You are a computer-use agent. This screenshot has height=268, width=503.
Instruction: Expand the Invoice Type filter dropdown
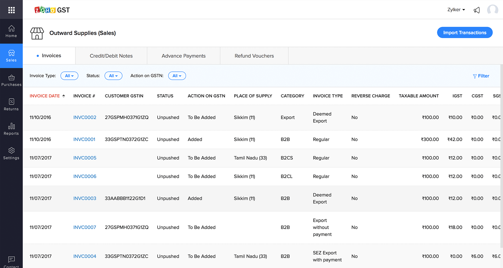69,76
